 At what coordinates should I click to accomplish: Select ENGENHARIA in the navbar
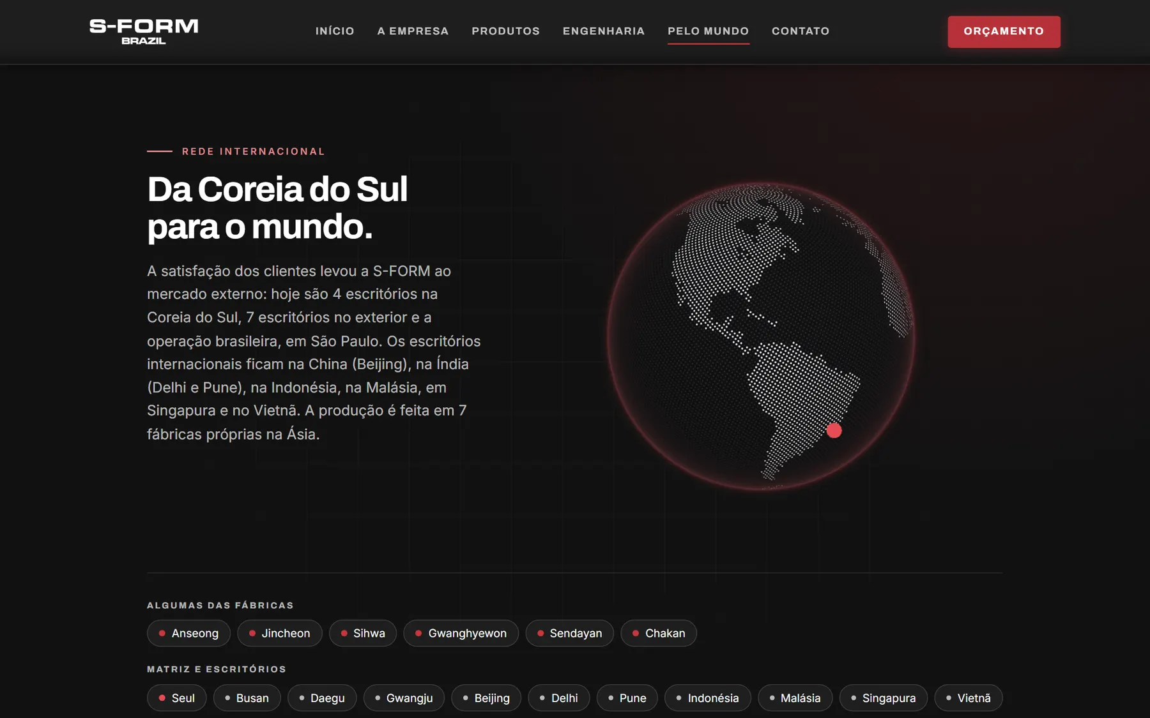point(604,31)
